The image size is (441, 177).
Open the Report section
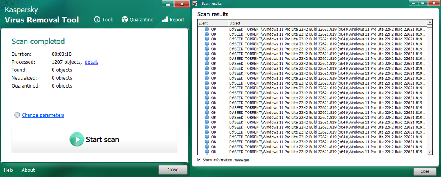[173, 19]
